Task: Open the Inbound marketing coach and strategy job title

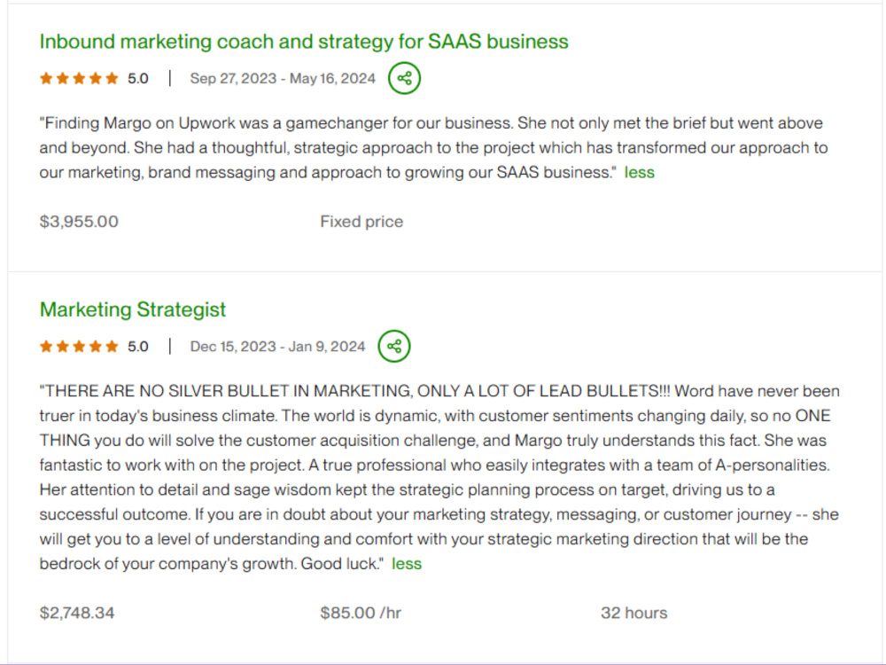Action: pos(304,42)
